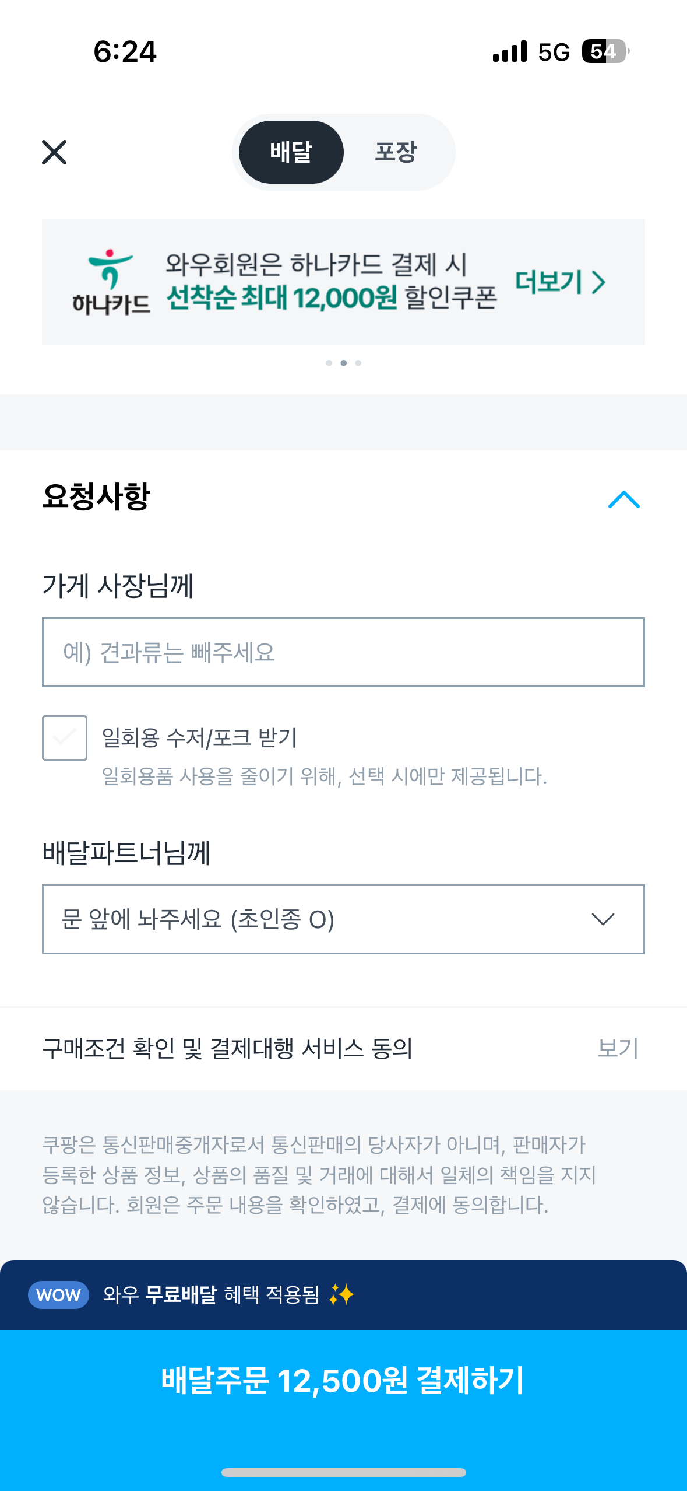Tap the WOW membership badge
The height and width of the screenshot is (1491, 687).
[58, 1295]
